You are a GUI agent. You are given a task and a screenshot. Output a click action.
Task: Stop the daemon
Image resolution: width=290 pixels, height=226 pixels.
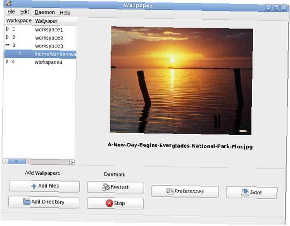point(115,203)
